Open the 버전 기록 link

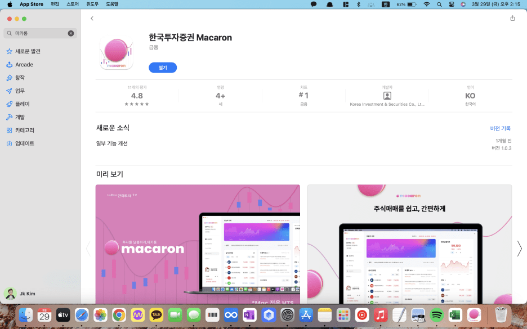point(500,128)
